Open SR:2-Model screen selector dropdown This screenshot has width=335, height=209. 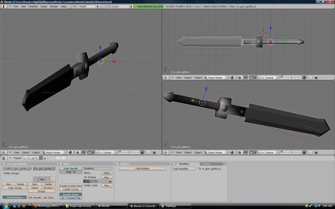point(70,6)
